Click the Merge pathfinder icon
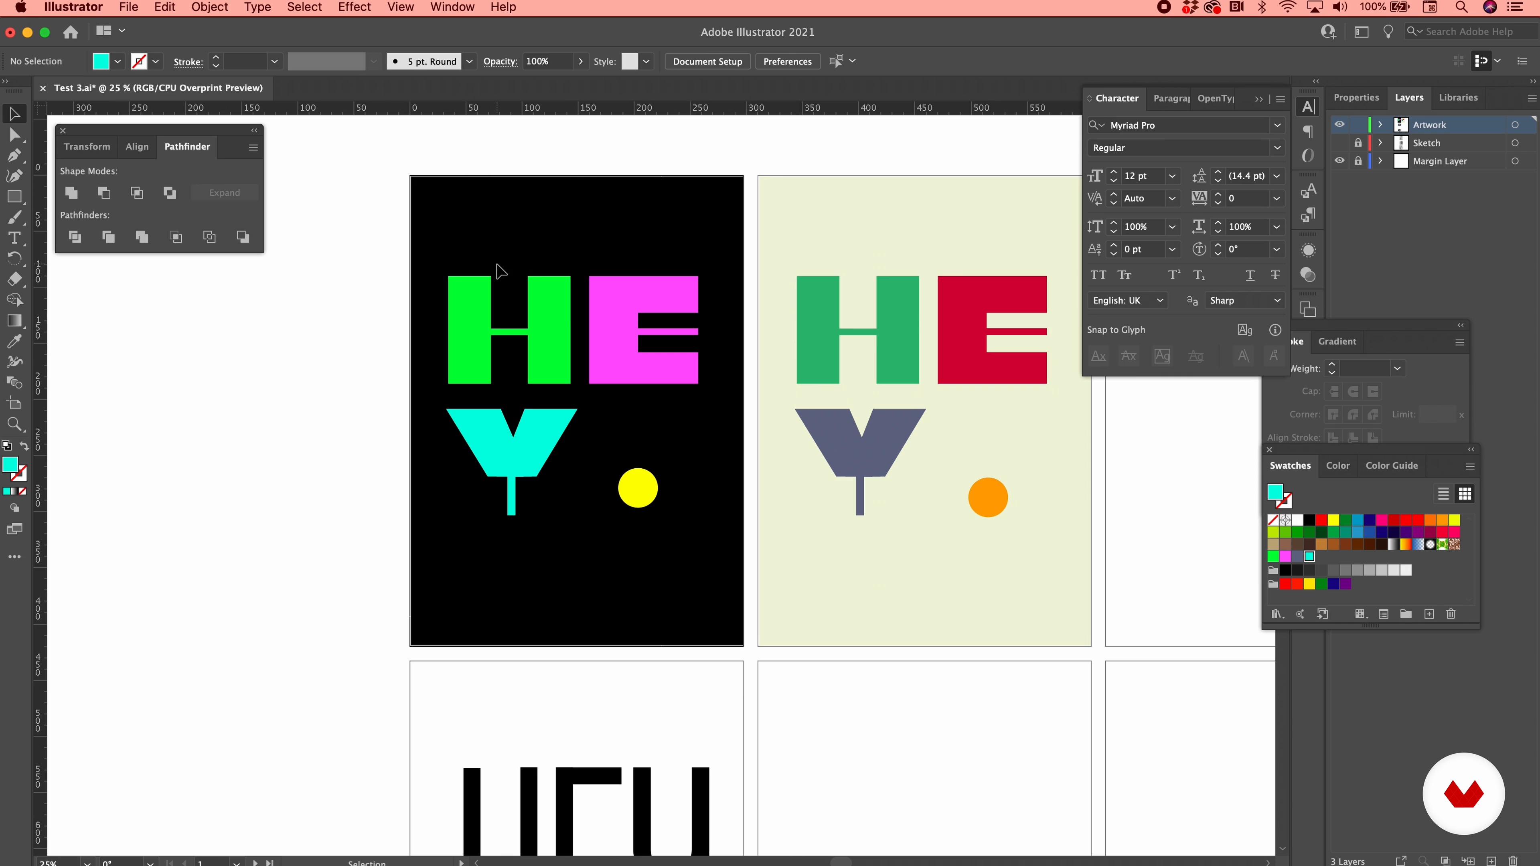1540x866 pixels. coord(142,237)
